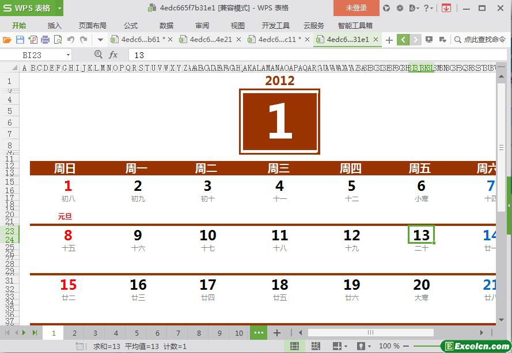512x353 pixels.
Task: Open the 智能工具箱 ribbon tab
Action: (355, 25)
